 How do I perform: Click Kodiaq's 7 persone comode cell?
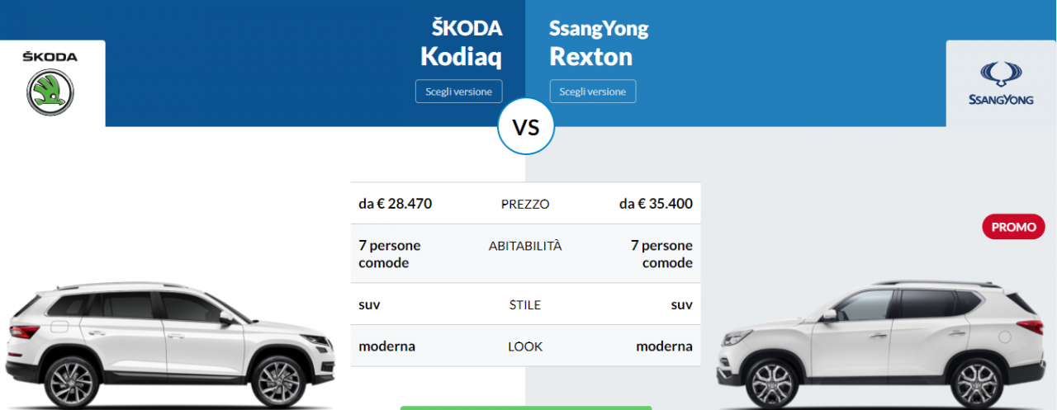390,254
